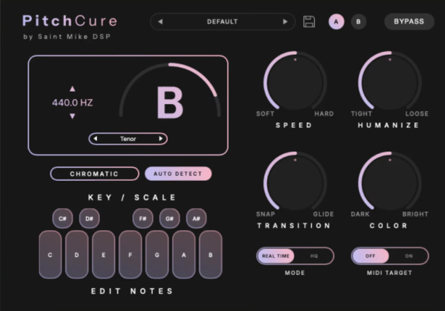Switch to the A comparison slot
The image size is (445, 311).
pyautogui.click(x=336, y=22)
